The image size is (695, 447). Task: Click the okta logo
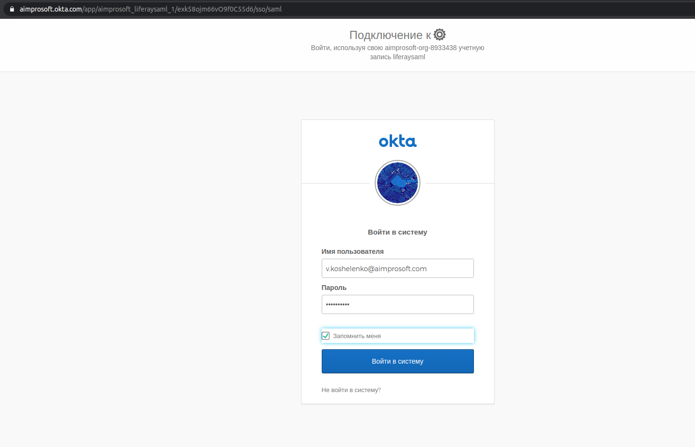(x=397, y=141)
